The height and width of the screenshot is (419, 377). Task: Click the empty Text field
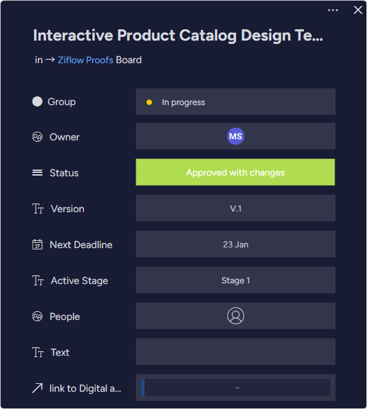tap(235, 352)
